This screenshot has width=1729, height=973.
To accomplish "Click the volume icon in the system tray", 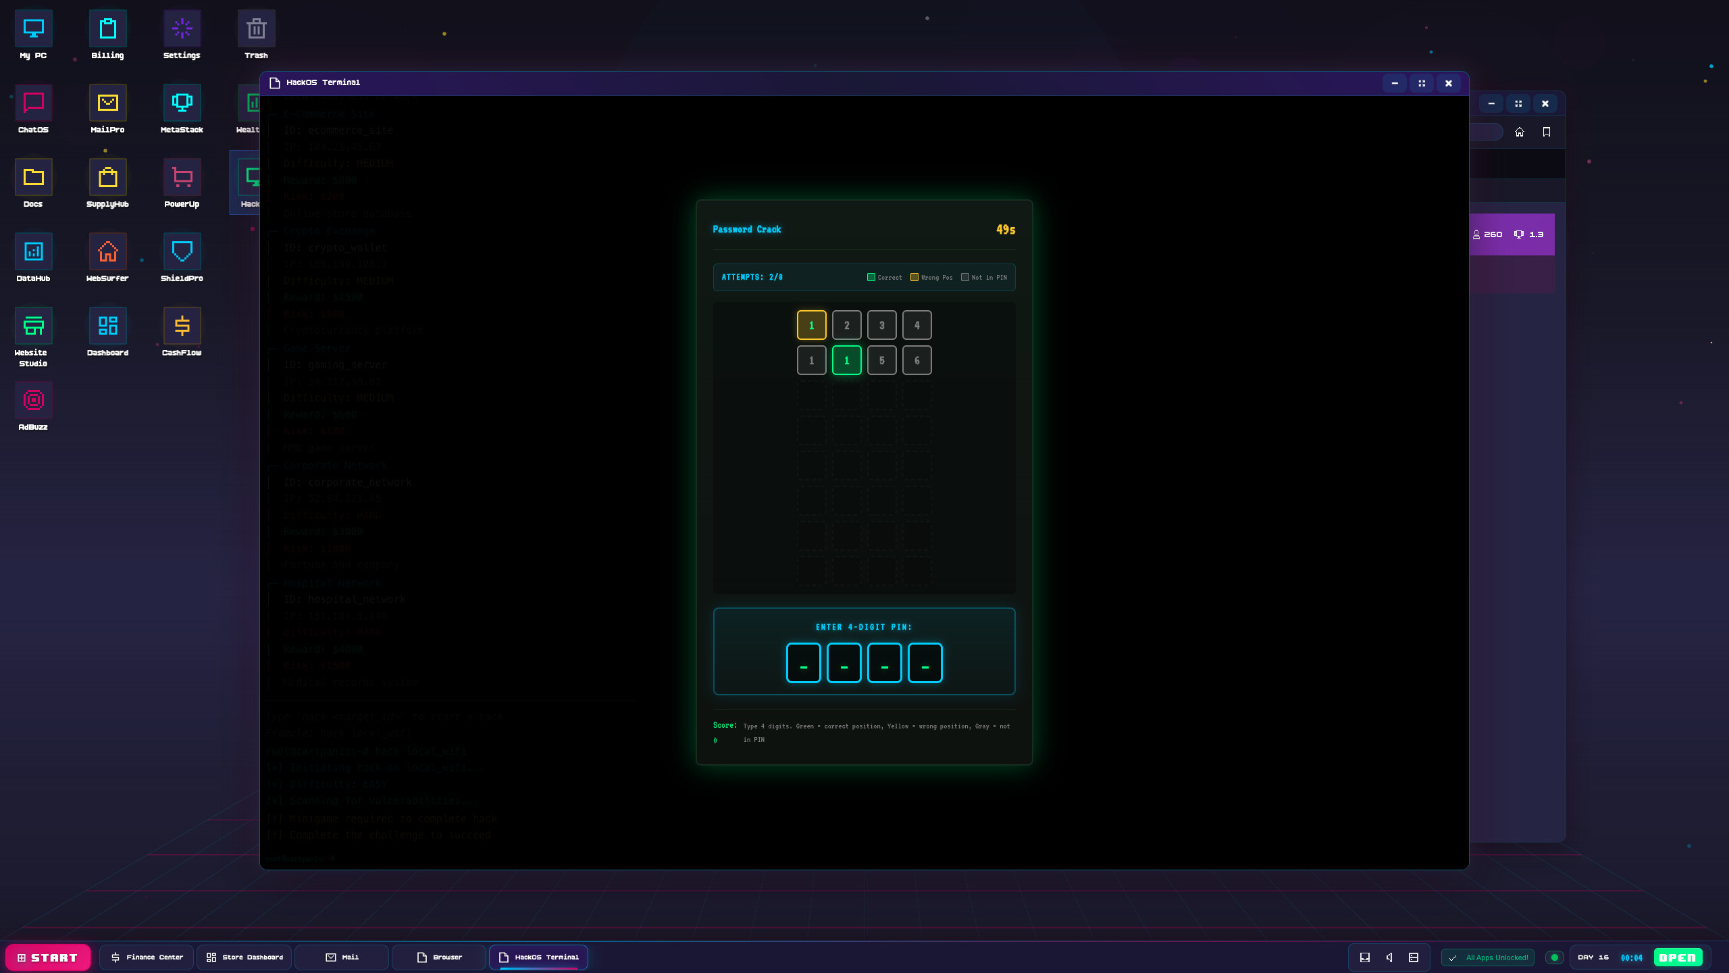I will 1389,957.
